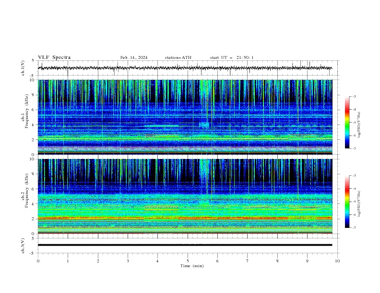
Task: Click the ch.1 spectrogram panel
Action: (185, 117)
